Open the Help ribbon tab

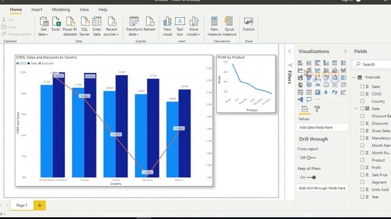tap(103, 10)
